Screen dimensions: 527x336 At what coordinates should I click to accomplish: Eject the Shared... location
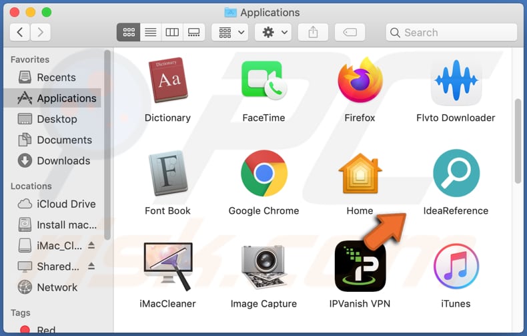point(91,267)
